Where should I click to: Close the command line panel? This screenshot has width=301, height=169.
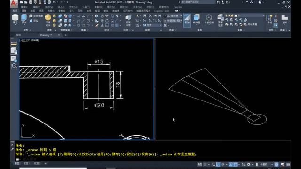pos(12,145)
